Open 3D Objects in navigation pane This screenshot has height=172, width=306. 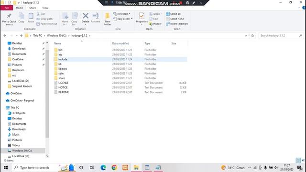click(x=19, y=113)
